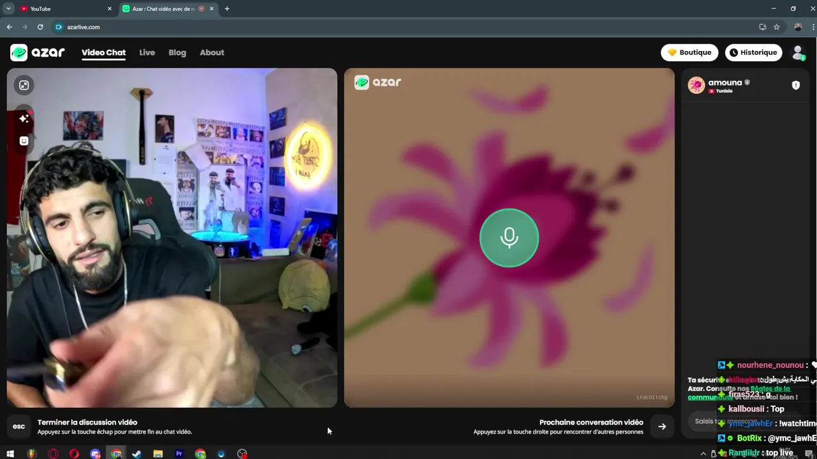Open the Blog page
Image resolution: width=817 pixels, height=459 pixels.
tap(177, 52)
